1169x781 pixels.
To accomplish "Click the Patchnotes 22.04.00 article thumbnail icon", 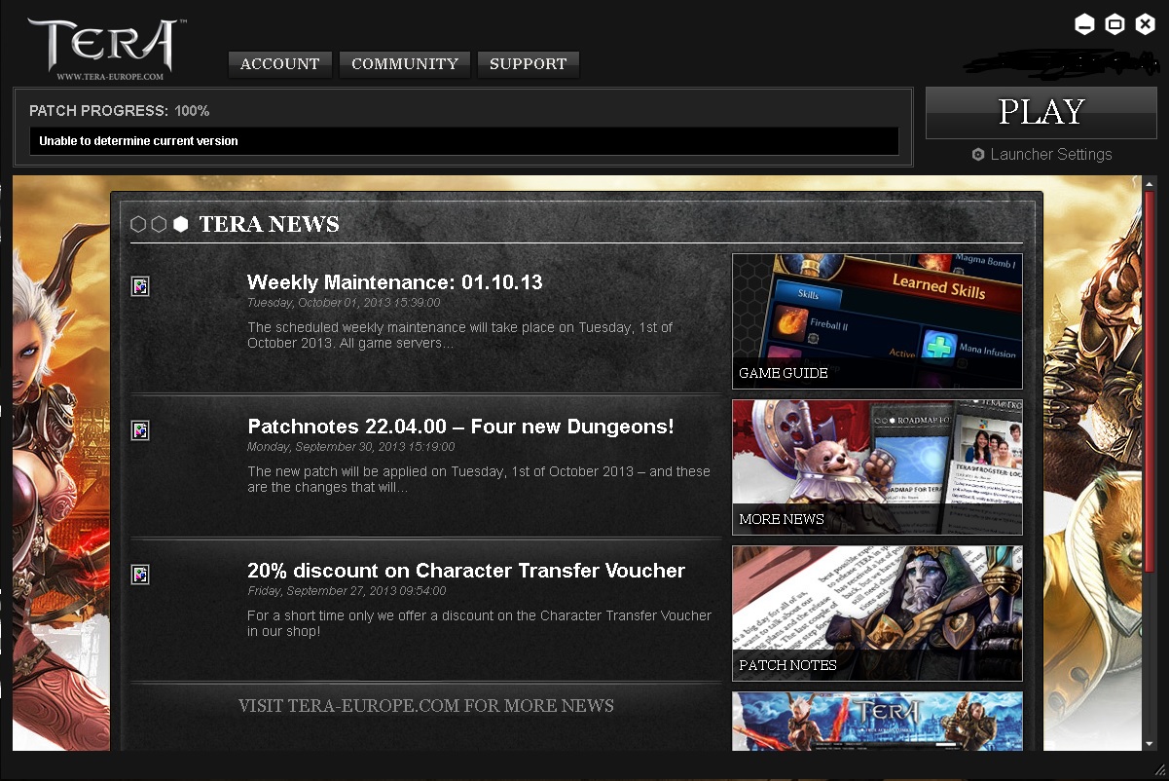I will tap(140, 429).
